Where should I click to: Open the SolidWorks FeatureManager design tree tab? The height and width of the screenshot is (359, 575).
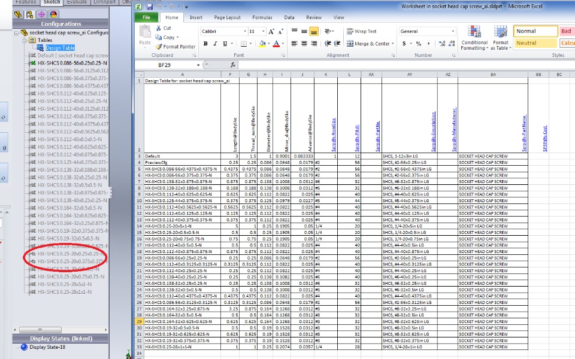[18, 14]
